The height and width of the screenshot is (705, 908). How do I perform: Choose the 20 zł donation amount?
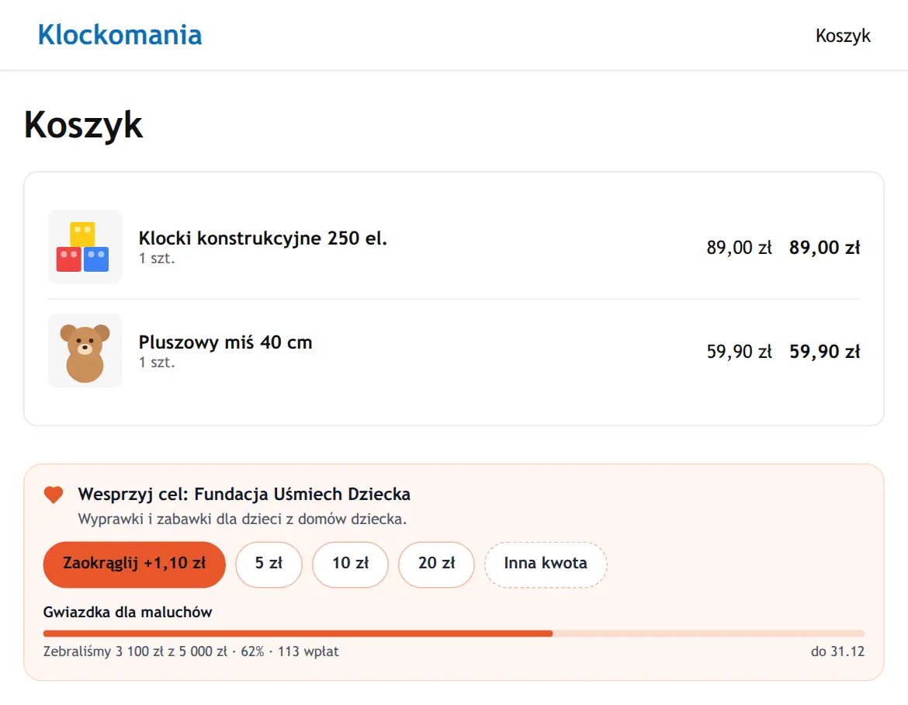437,564
